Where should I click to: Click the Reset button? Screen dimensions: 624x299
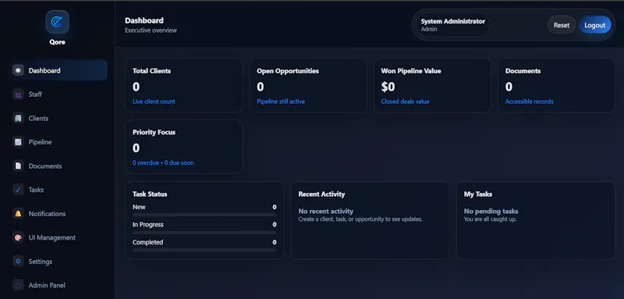point(562,25)
